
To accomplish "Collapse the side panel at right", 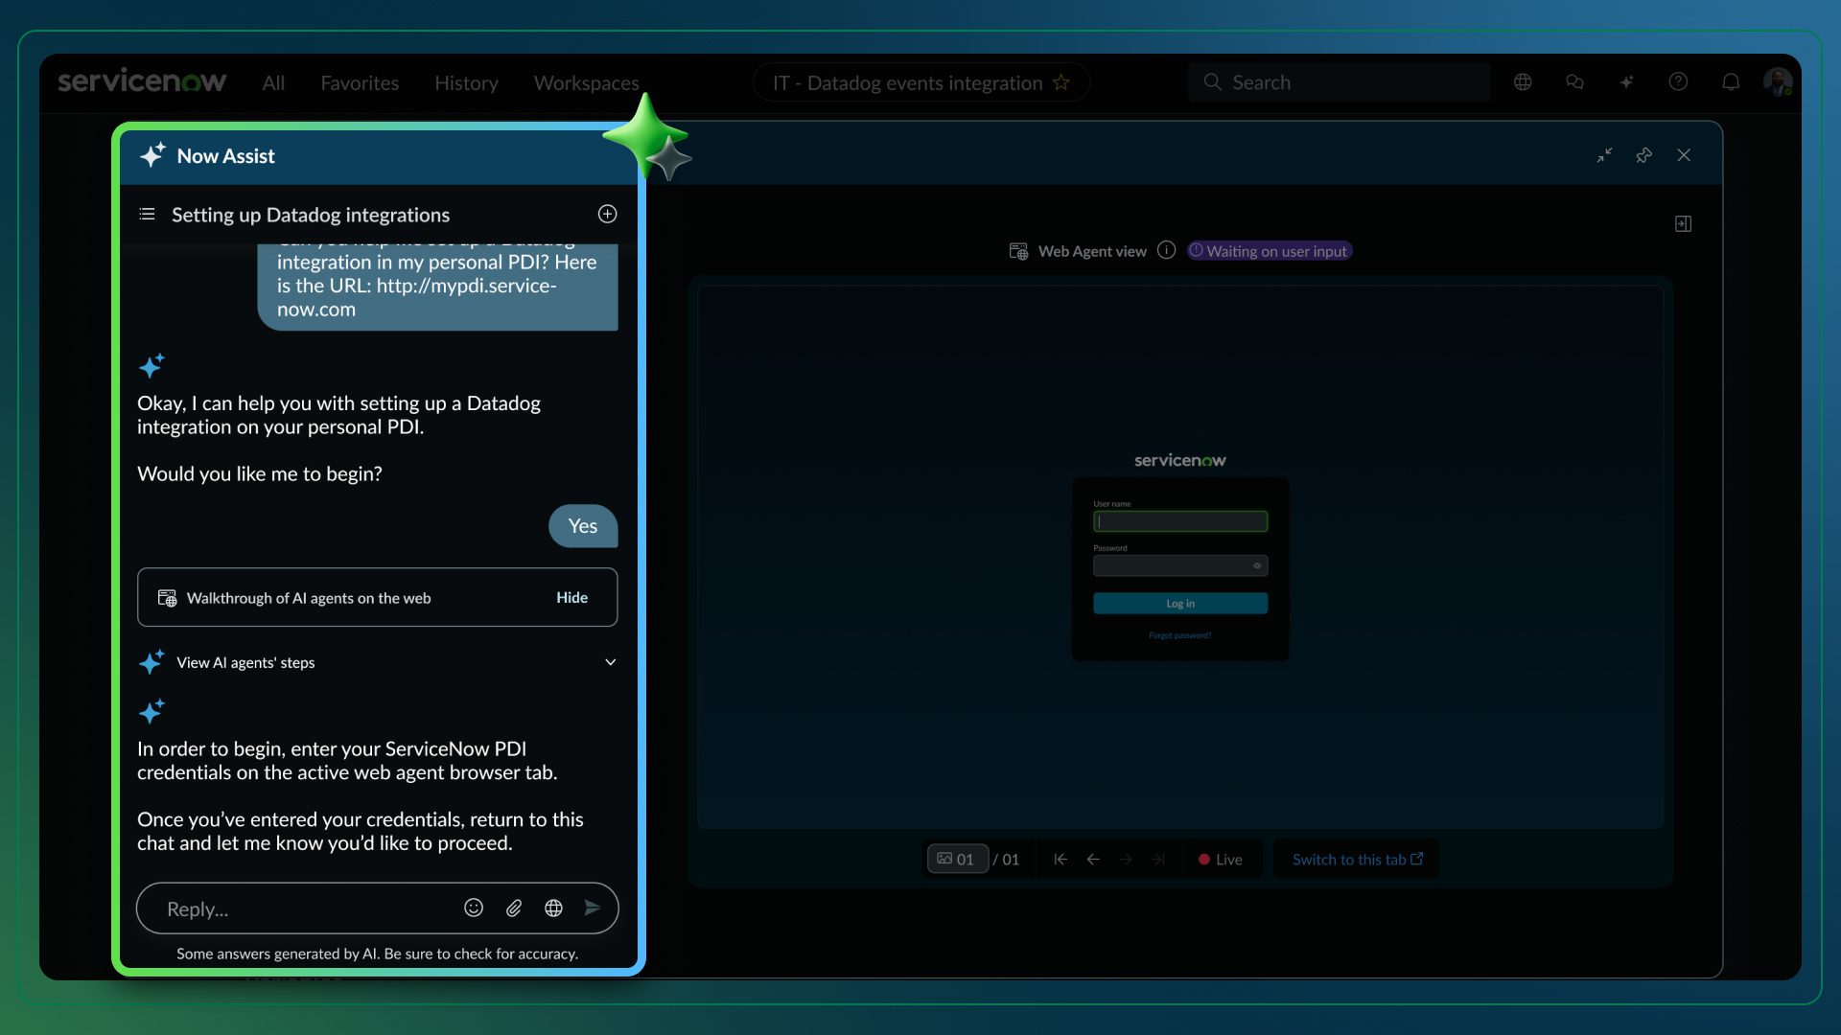I will coord(1683,223).
